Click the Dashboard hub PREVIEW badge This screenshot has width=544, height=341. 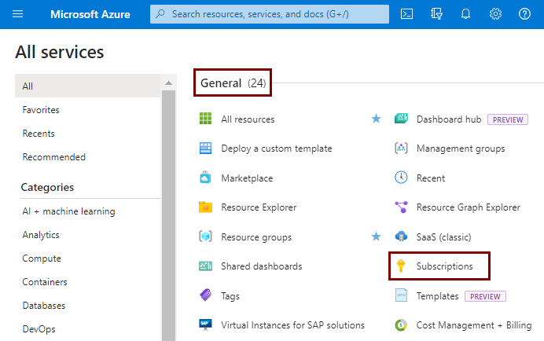(508, 119)
